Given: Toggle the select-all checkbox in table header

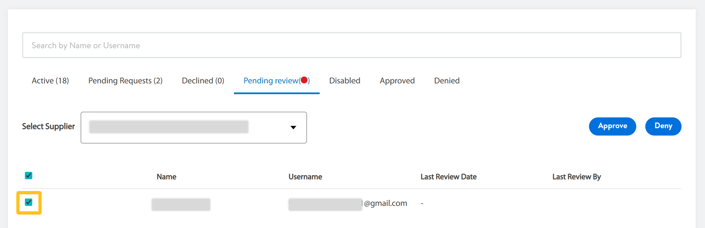Looking at the screenshot, I should [x=29, y=176].
